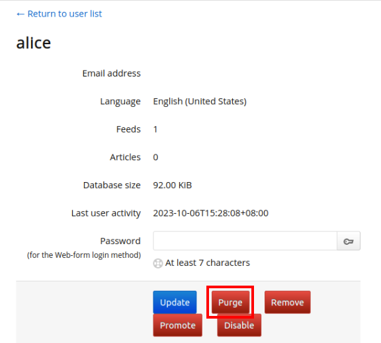Click the "Articles" label

tap(125, 158)
